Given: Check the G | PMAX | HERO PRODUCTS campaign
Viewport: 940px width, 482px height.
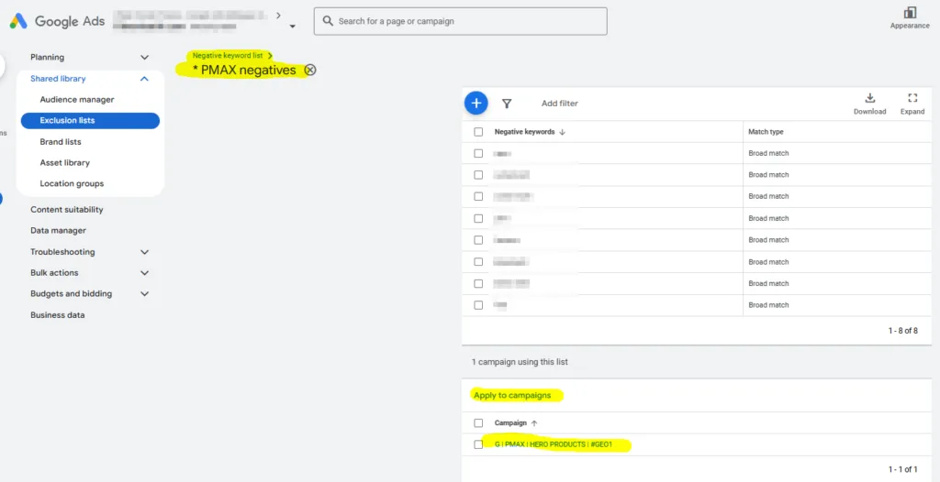Looking at the screenshot, I should [478, 444].
